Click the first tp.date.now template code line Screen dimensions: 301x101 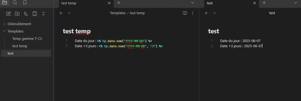coord(113,41)
